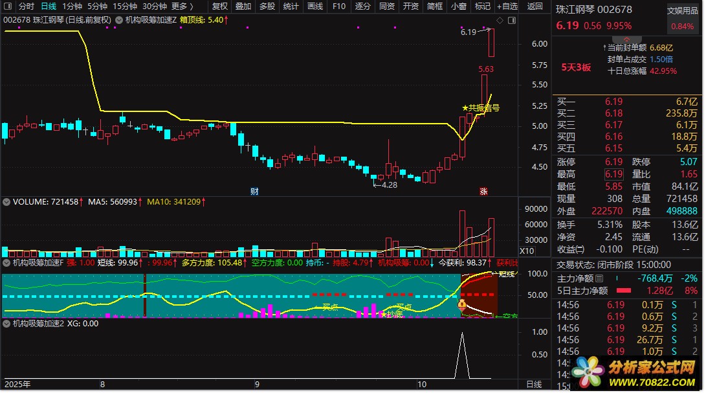Click 箱顶线 5.40 indicator value
706x393 pixels.
pos(204,20)
